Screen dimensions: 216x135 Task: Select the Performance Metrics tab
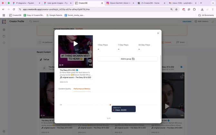click(82, 88)
